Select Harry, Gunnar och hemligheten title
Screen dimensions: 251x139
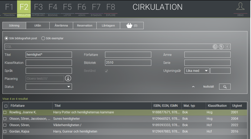coord(75,132)
